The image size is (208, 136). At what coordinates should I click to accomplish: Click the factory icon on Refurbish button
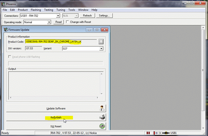point(102,117)
